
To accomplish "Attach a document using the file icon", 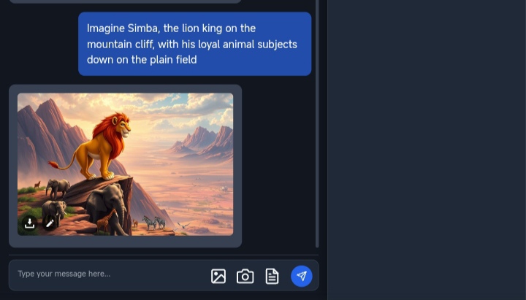I will (272, 276).
